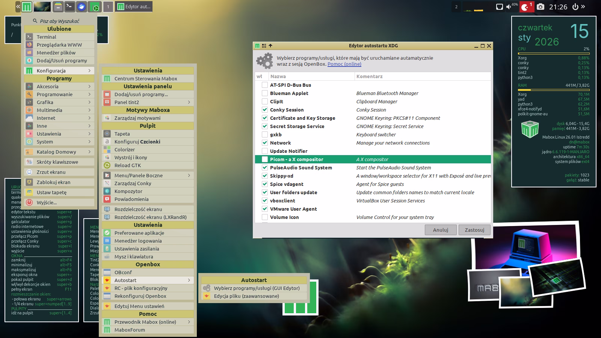The width and height of the screenshot is (601, 338).
Task: Click the Mabox main menu icon in panel
Action: click(26, 7)
